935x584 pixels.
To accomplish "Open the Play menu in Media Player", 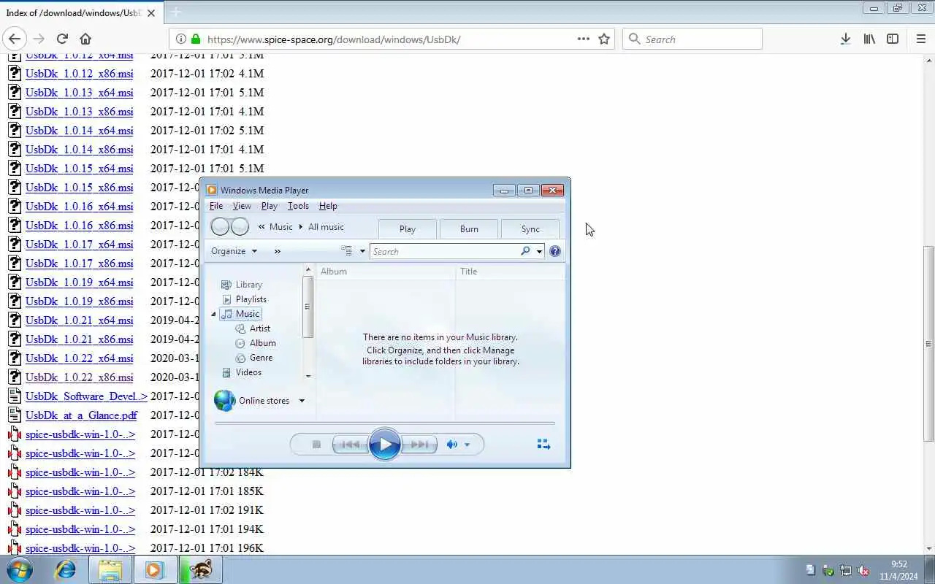I will [x=270, y=206].
